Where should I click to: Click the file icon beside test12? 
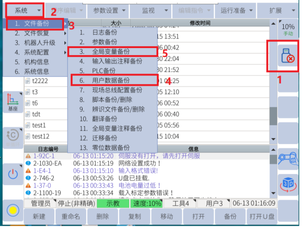coord(28,136)
